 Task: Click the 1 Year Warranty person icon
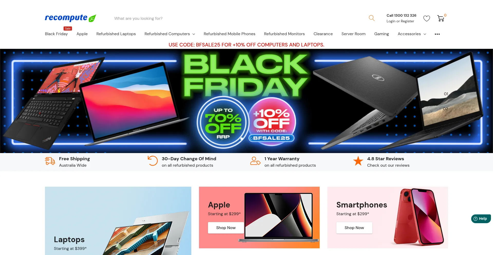[255, 161]
